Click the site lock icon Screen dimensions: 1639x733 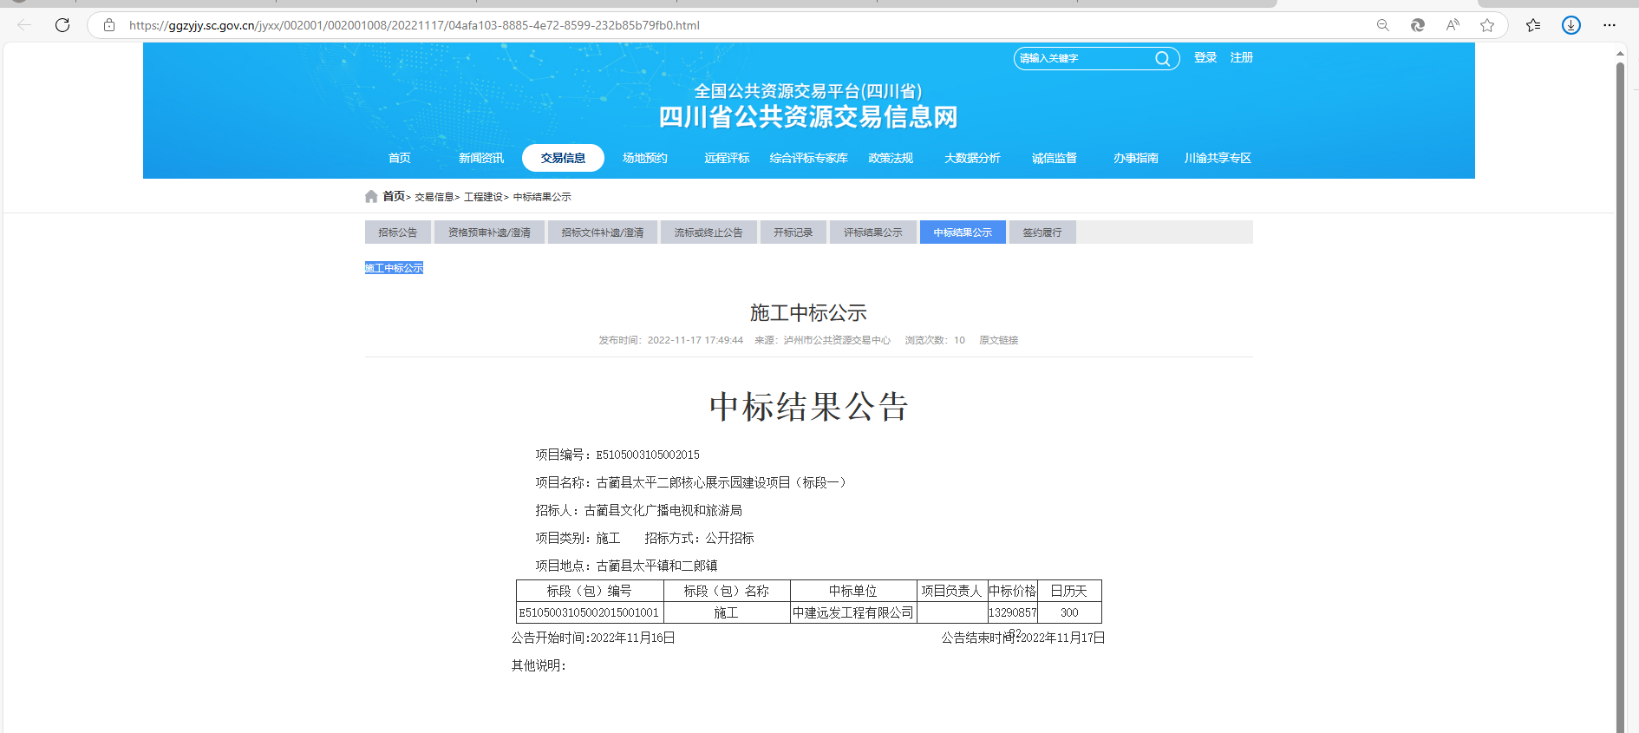pyautogui.click(x=109, y=25)
